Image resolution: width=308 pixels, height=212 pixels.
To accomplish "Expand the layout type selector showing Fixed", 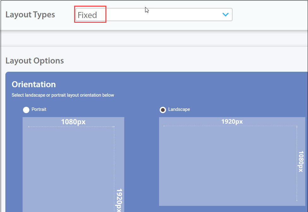I will pyautogui.click(x=153, y=15).
